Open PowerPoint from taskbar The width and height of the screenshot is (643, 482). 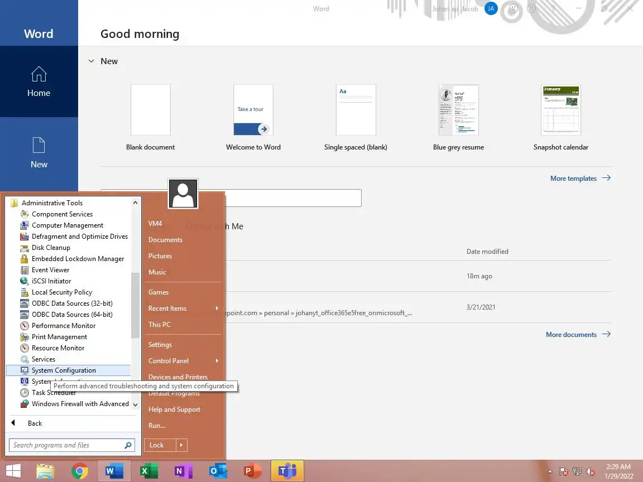(x=252, y=471)
